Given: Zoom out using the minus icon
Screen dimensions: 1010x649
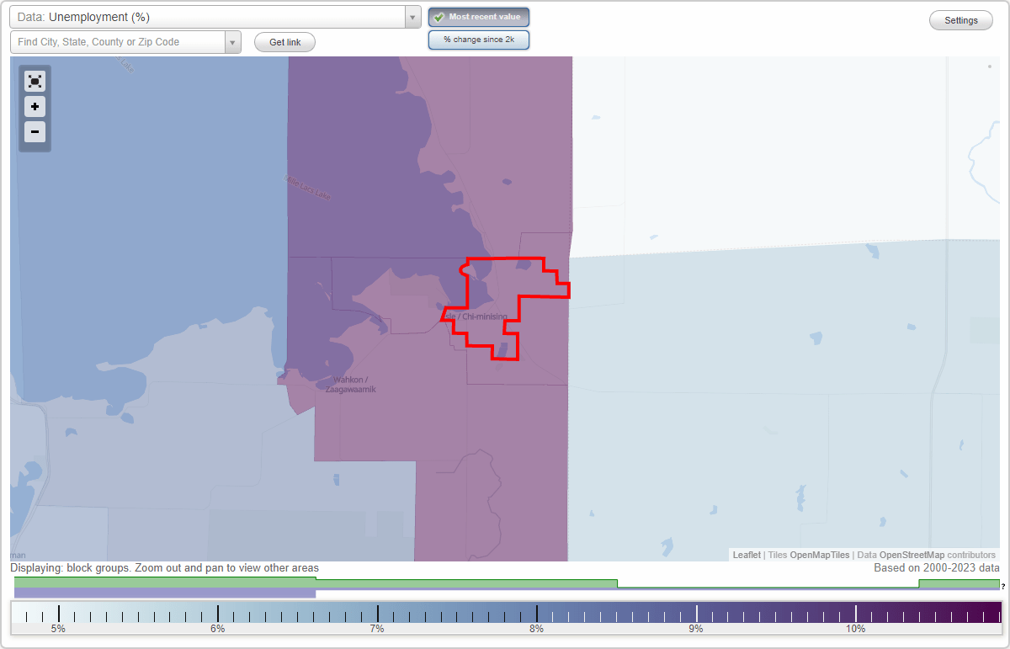Looking at the screenshot, I should 35,131.
